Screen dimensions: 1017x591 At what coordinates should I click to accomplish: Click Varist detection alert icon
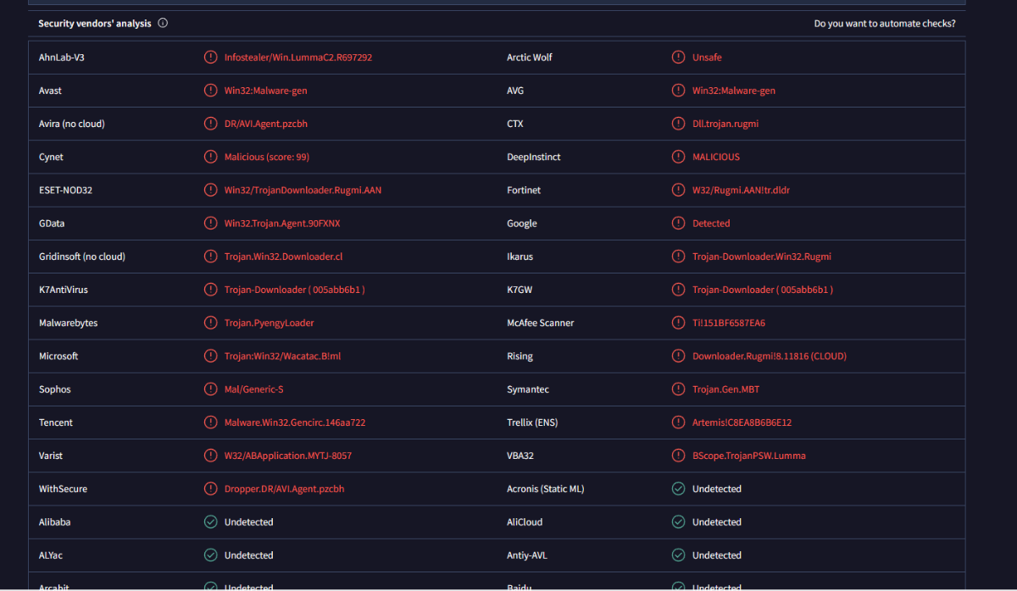tap(211, 456)
